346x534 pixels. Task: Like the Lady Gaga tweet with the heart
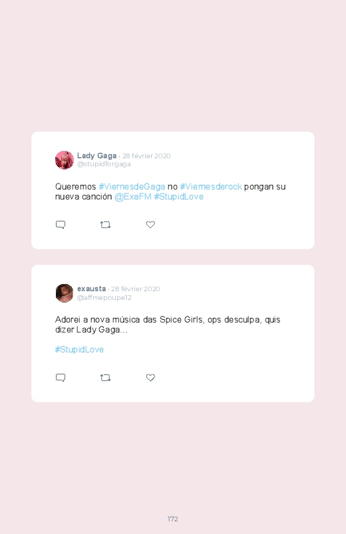coord(150,224)
